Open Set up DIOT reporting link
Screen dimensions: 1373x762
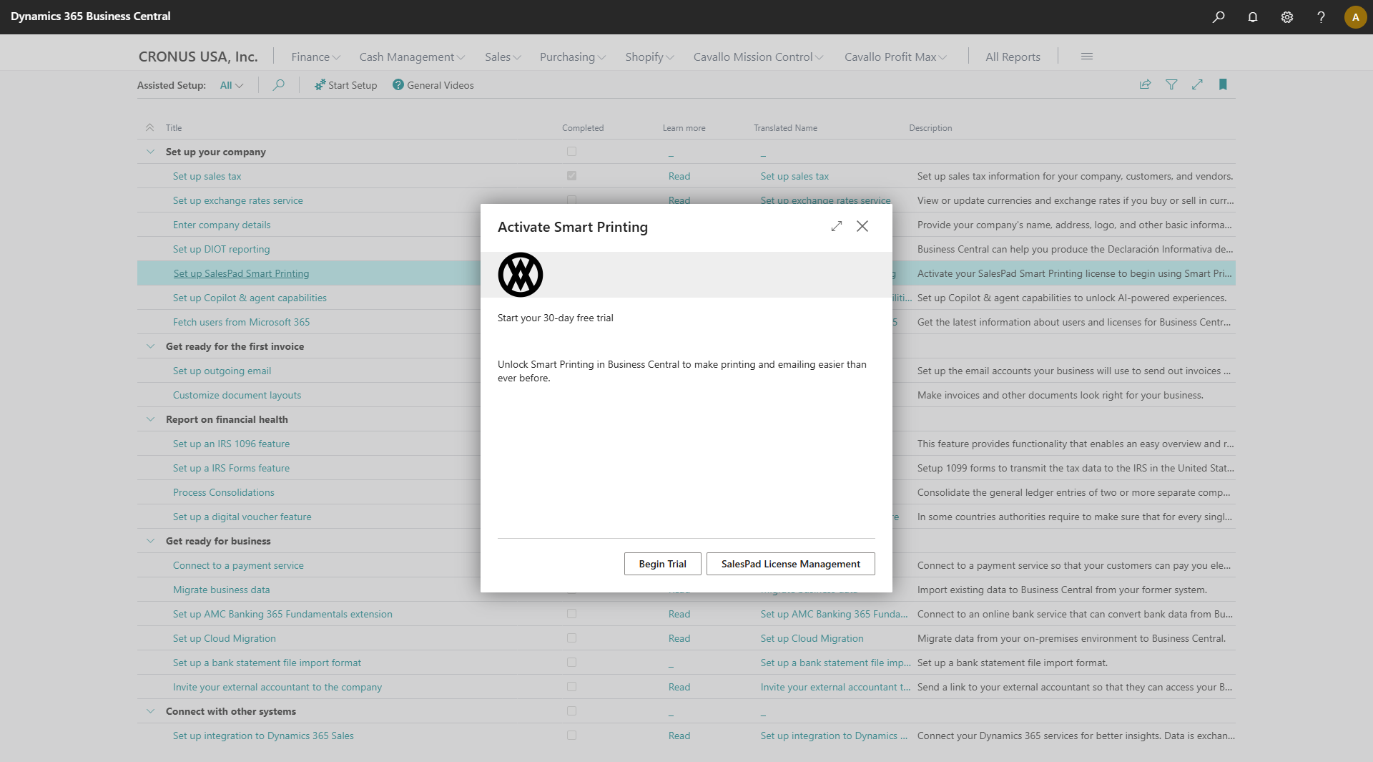coord(222,249)
